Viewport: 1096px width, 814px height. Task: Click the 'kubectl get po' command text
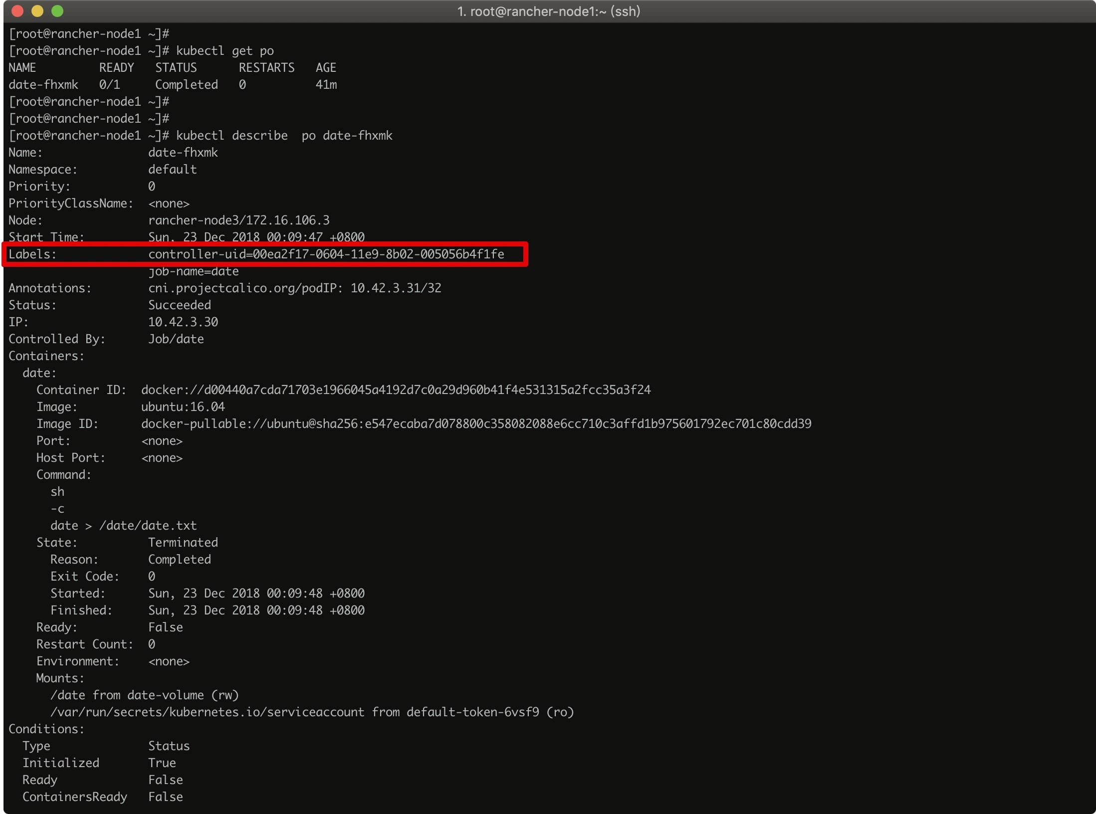coord(224,51)
